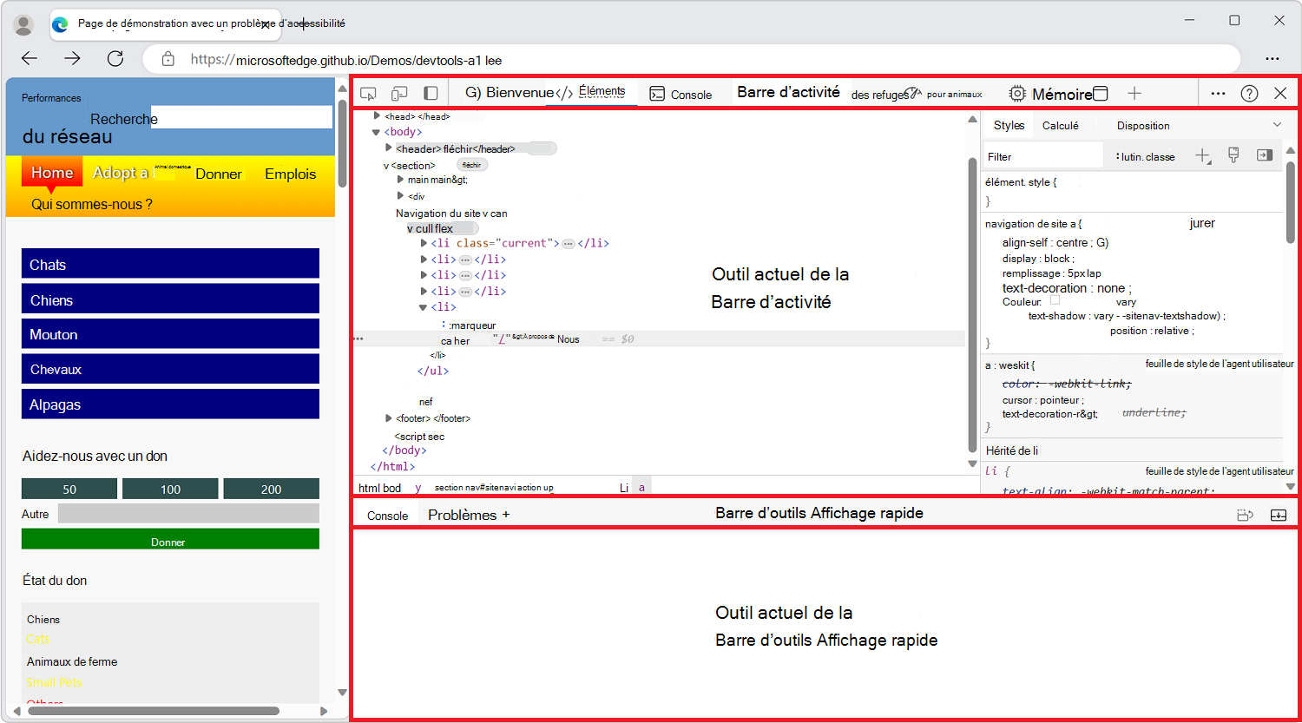
Task: Open DevTools Settings via the gear icon
Action: [x=1016, y=93]
